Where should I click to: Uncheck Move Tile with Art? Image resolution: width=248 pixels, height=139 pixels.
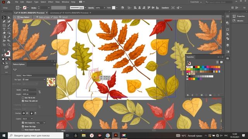click(23, 101)
